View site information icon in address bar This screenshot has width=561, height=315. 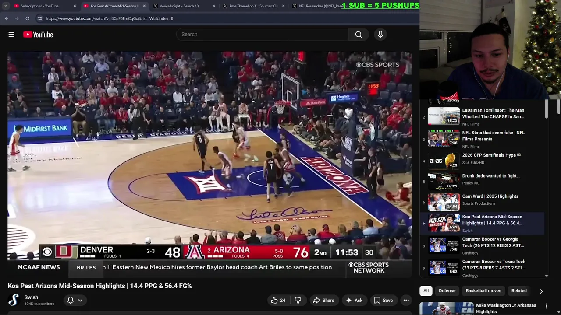pyautogui.click(x=40, y=18)
